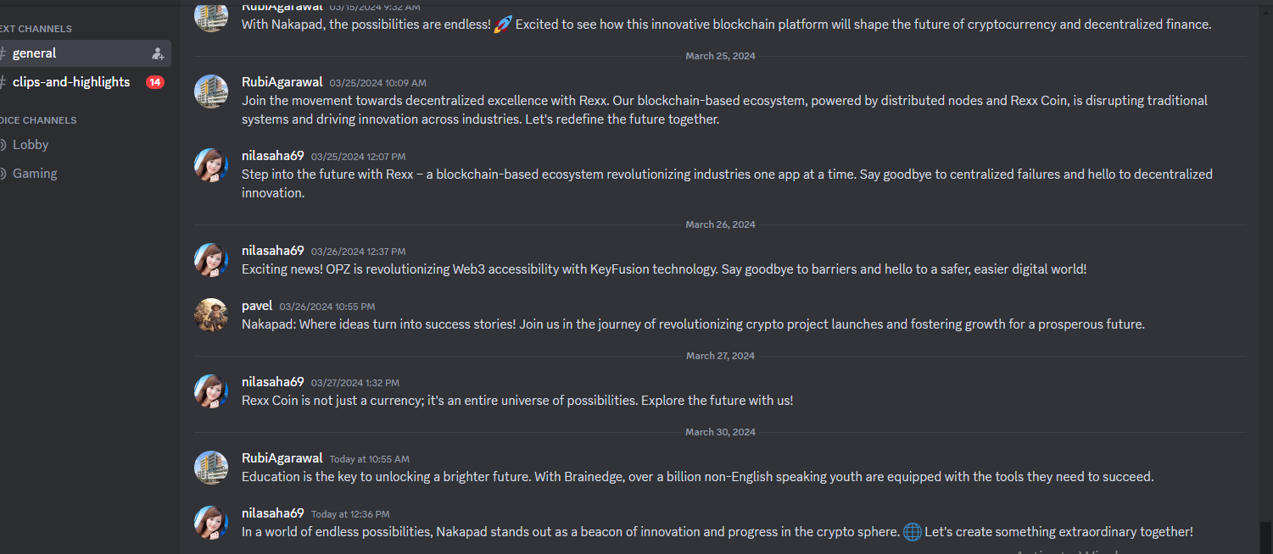
Task: Click the speaker icon next to Gaming
Action: (x=3, y=174)
